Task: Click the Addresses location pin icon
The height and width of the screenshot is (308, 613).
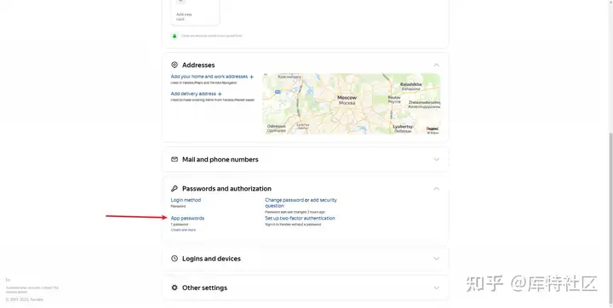Action: [175, 65]
